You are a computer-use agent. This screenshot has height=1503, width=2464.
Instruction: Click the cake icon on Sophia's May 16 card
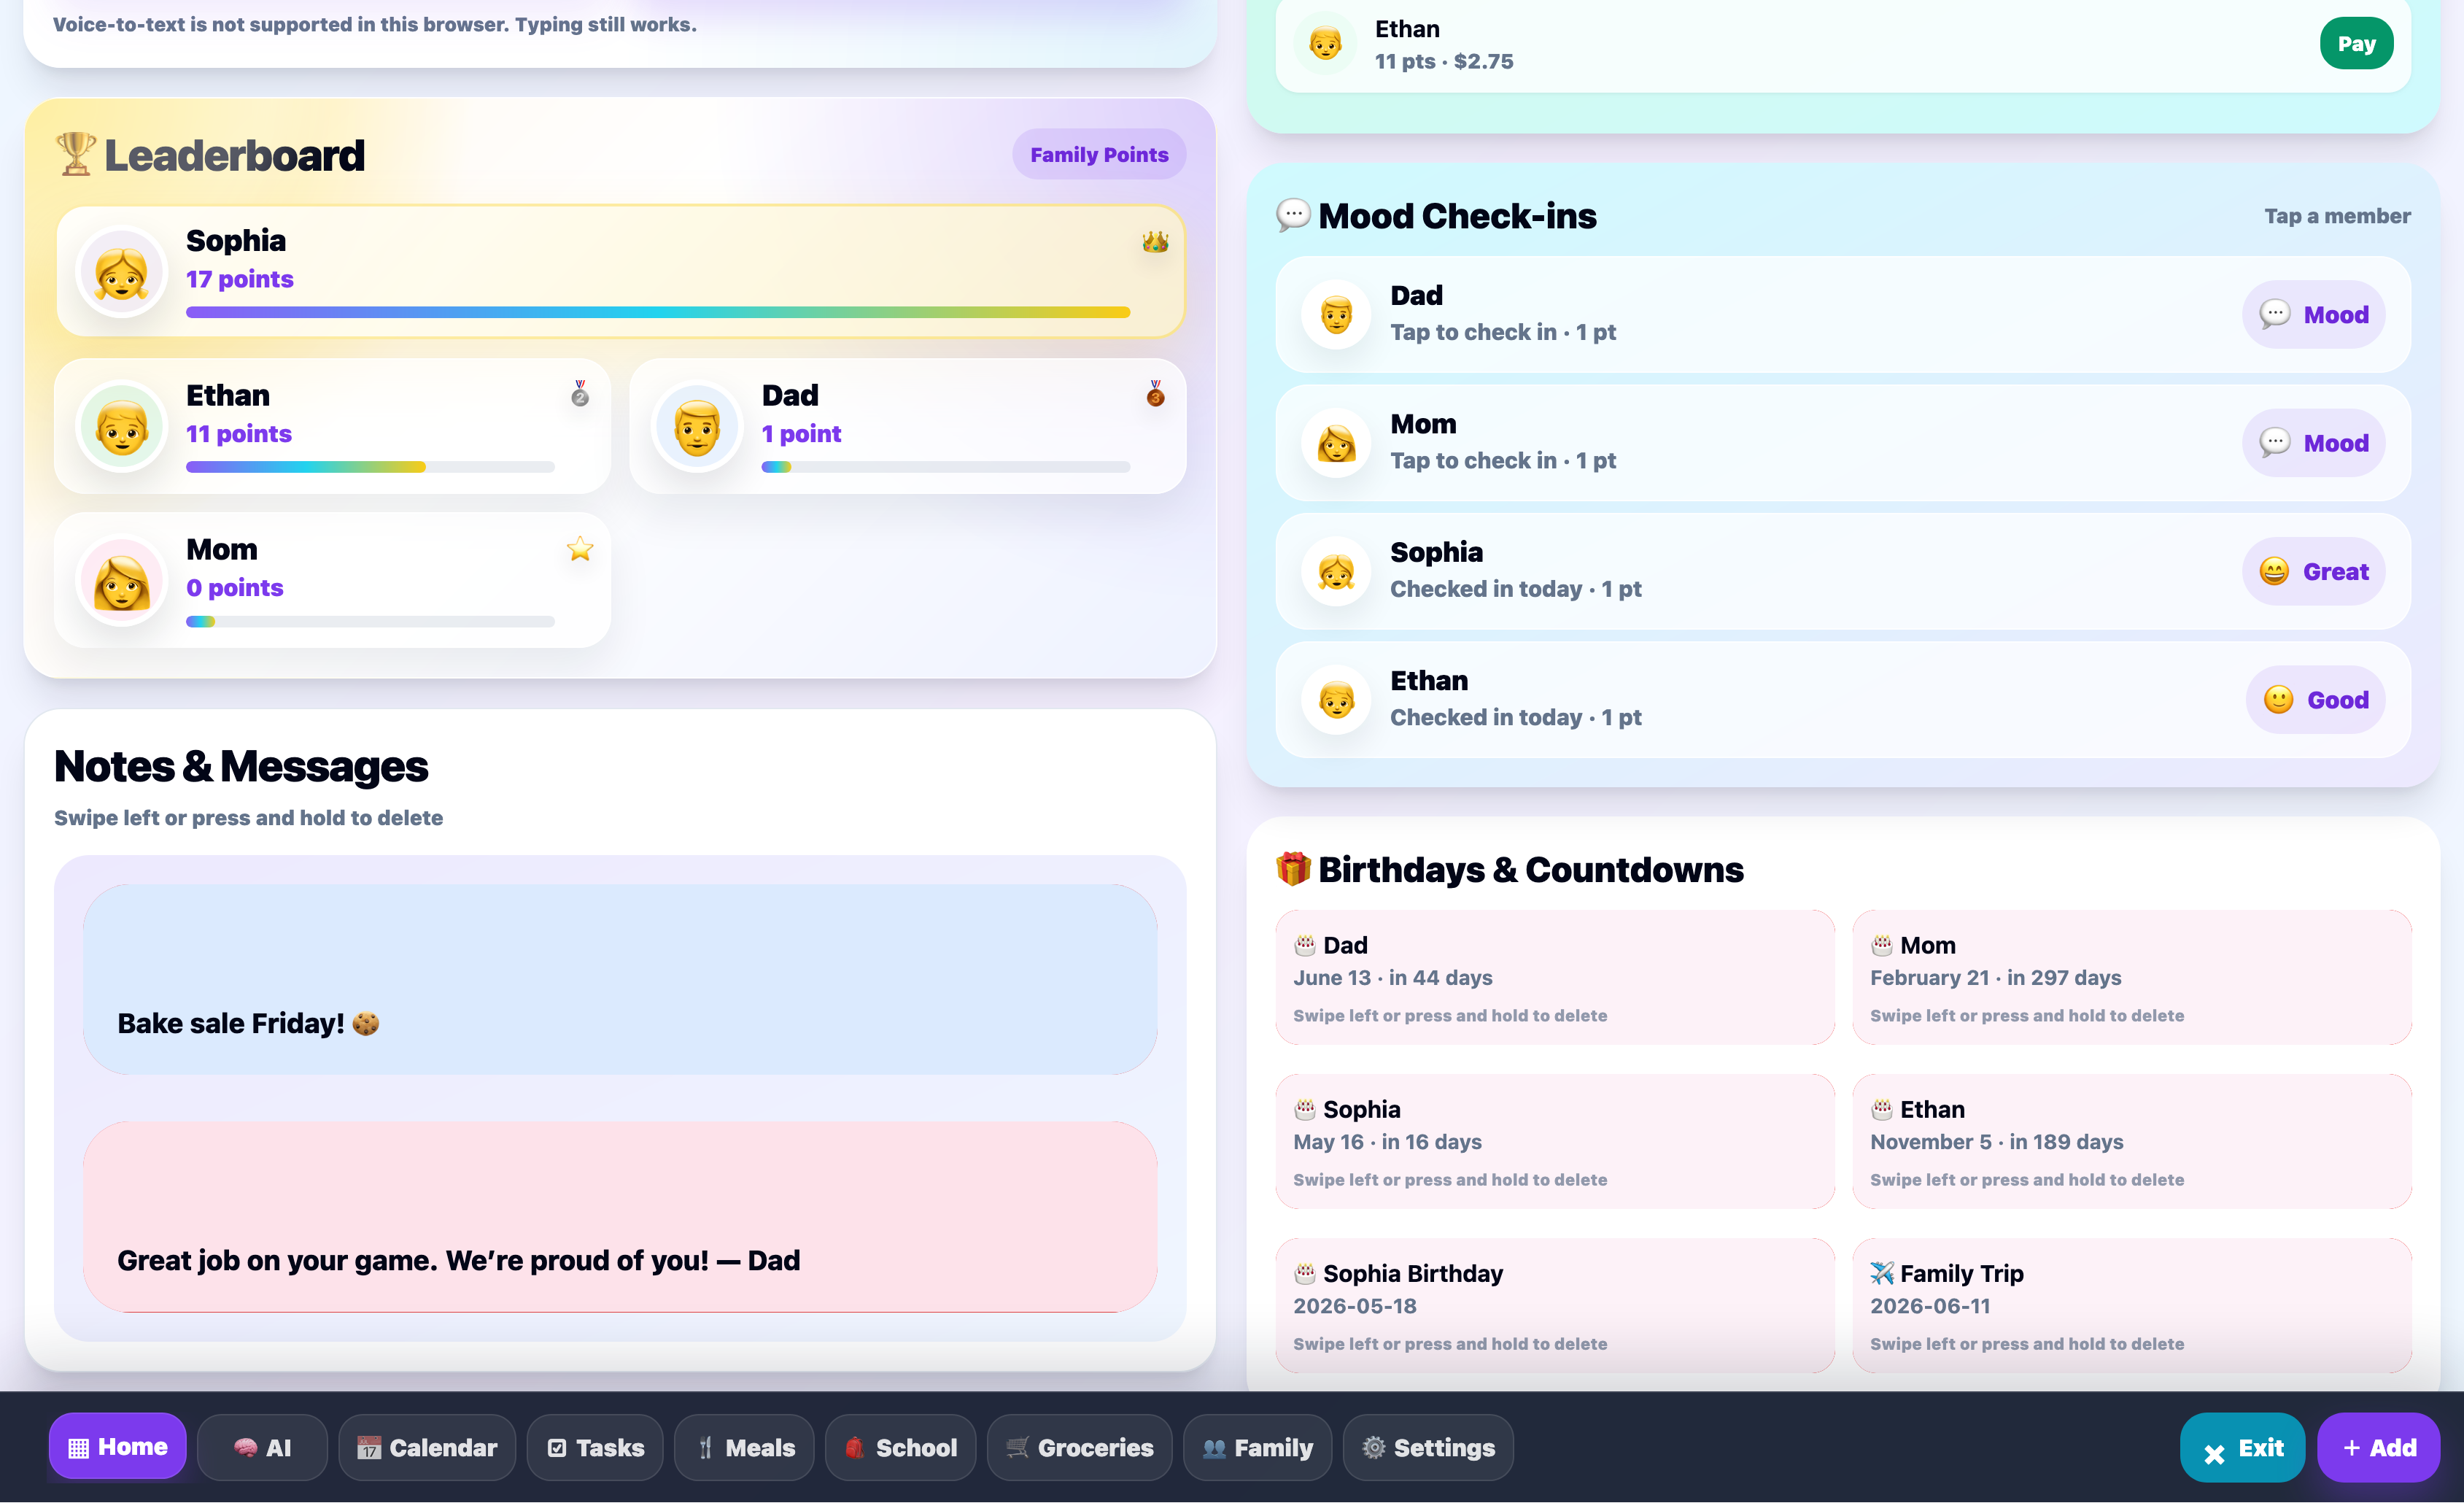pos(1305,1108)
